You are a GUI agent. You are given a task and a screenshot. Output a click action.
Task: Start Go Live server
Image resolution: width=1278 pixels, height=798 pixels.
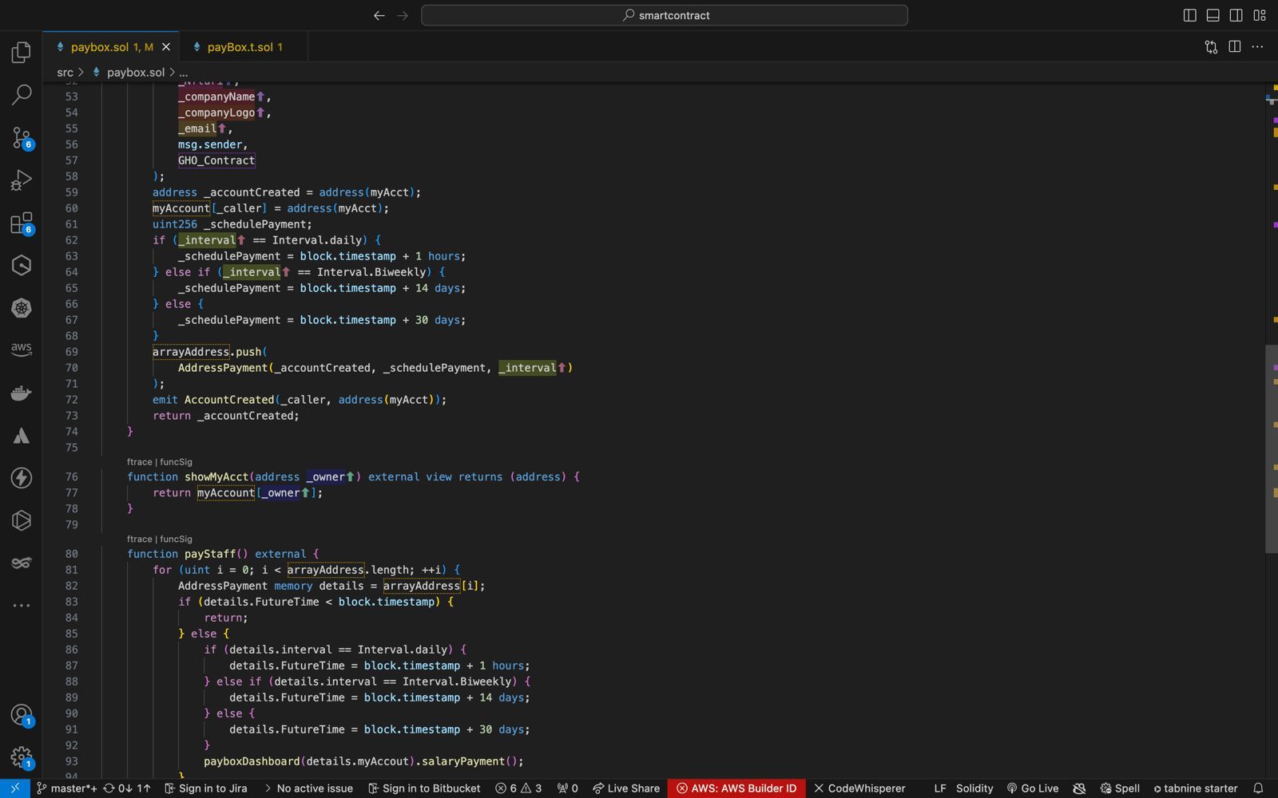tap(1033, 788)
